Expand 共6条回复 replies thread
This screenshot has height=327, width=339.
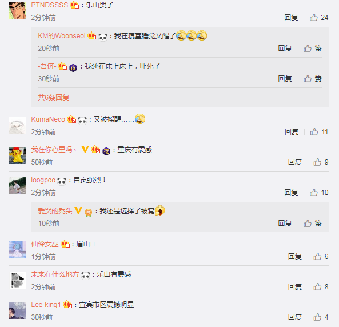coord(54,98)
